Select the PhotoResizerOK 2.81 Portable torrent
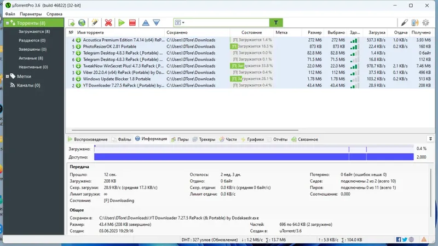The height and width of the screenshot is (246, 438). pyautogui.click(x=250, y=46)
